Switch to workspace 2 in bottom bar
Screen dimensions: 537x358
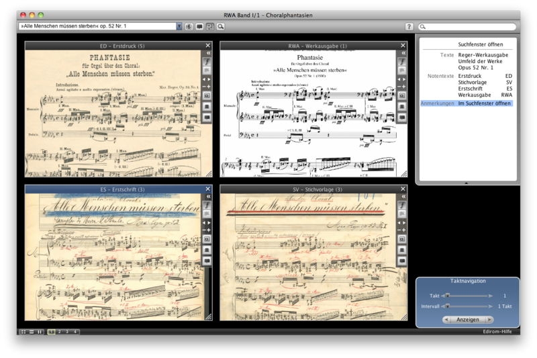[59, 332]
